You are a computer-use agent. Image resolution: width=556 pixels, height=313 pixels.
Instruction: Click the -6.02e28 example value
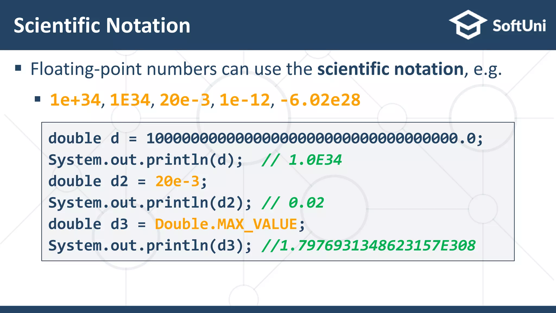[320, 100]
